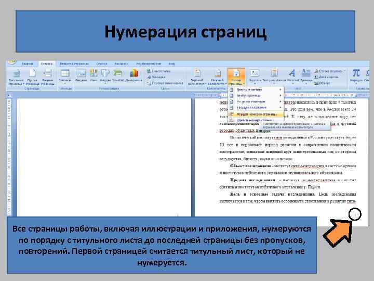Screen dimensions: 374x281
Task: Open the Clip art (Клип) tool
Action: 94,76
